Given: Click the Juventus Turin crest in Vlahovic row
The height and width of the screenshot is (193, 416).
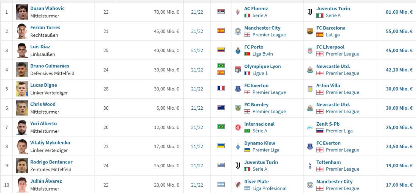Looking at the screenshot, I should [x=310, y=12].
